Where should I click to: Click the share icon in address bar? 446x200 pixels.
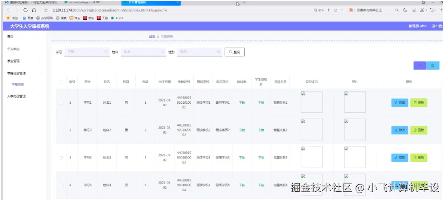(x=336, y=10)
